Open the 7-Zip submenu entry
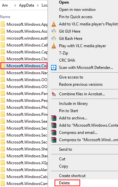Screen dimensions: 118x187 pos(64,53)
